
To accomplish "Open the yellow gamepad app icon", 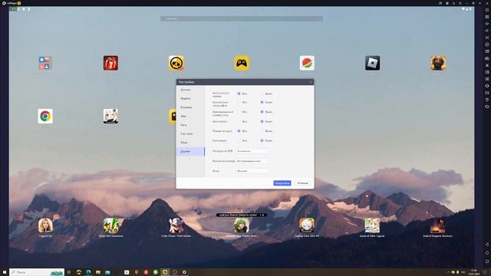I will 242,63.
